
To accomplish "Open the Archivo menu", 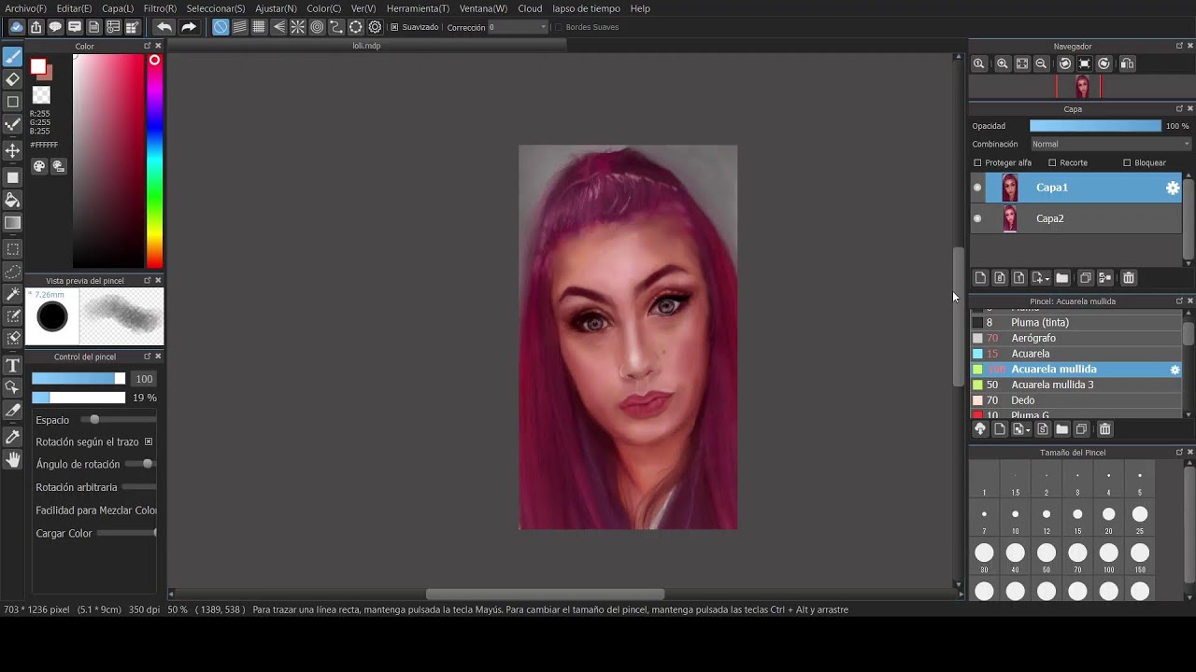I will 25,8.
